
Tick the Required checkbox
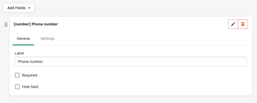(x=17, y=75)
